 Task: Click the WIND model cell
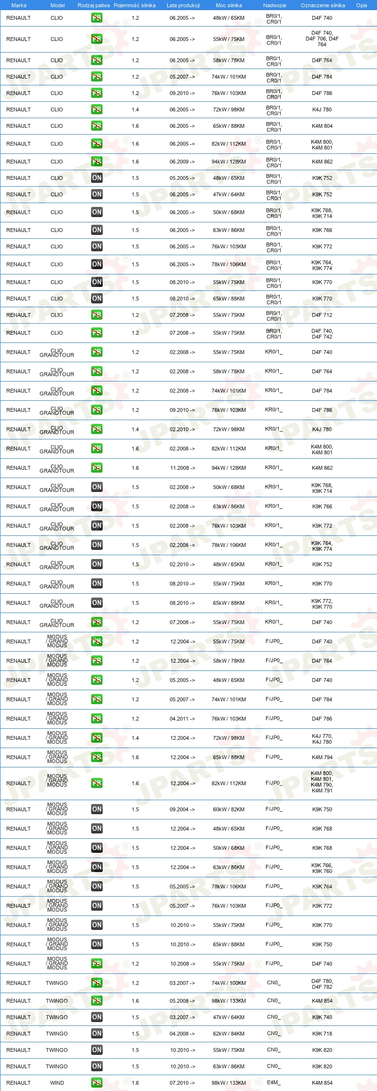pyautogui.click(x=57, y=1083)
